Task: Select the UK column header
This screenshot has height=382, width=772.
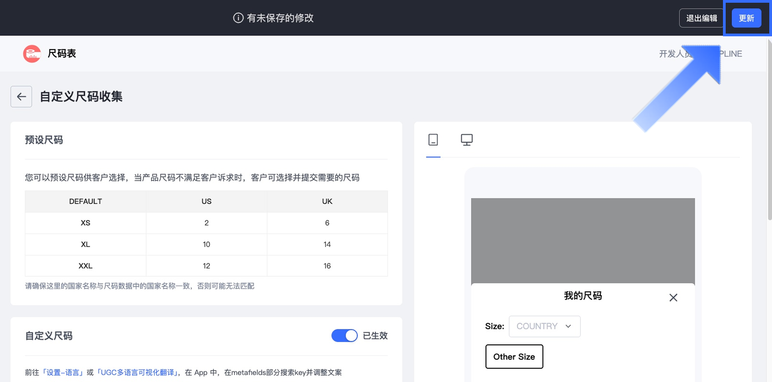Action: point(327,201)
